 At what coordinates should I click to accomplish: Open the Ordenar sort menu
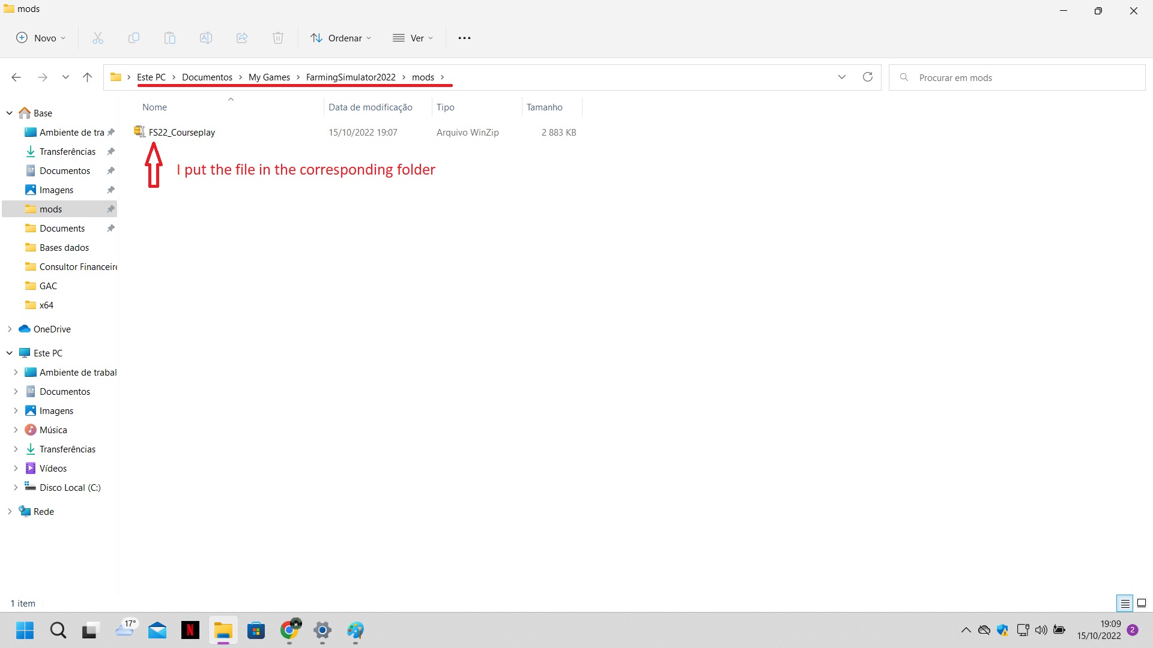[341, 38]
